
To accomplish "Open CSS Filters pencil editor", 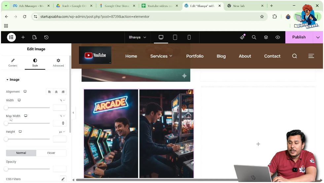I will tap(63, 179).
